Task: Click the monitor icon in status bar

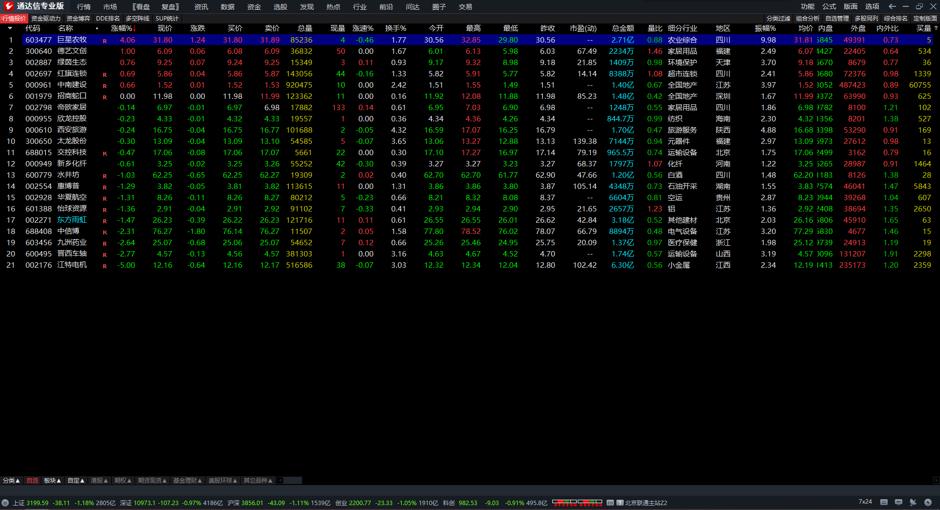Action: [x=898, y=502]
